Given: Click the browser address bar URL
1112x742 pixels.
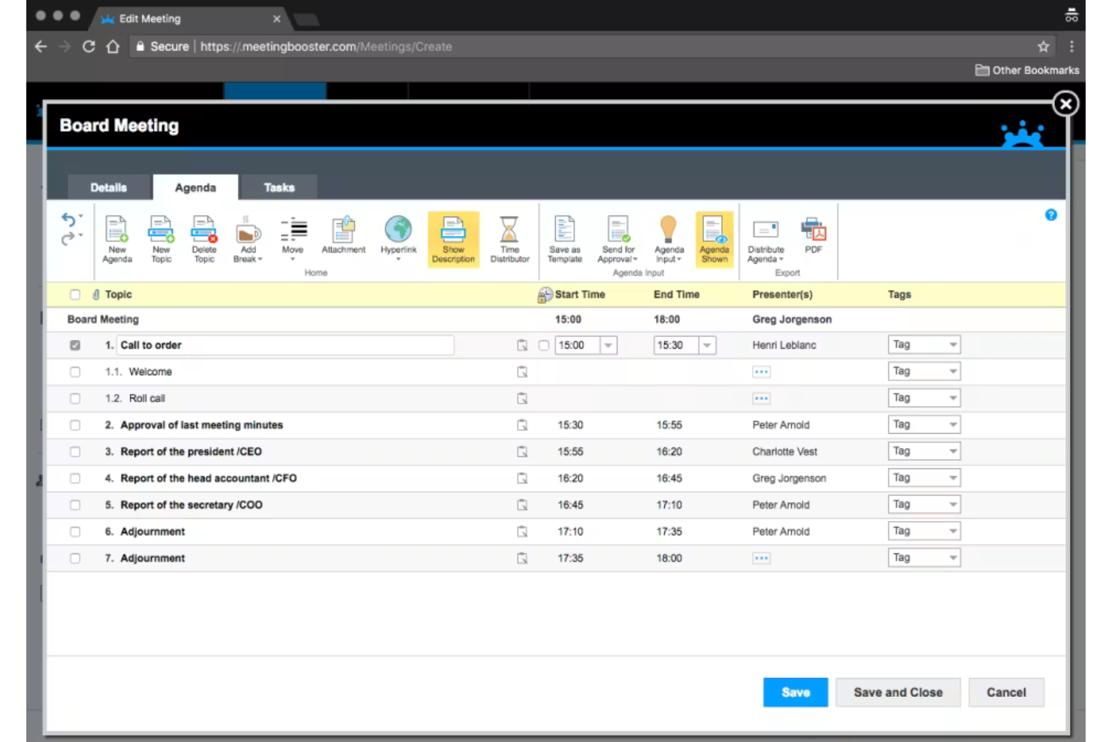Looking at the screenshot, I should tap(326, 47).
